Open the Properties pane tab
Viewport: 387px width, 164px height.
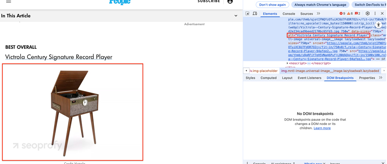[x=367, y=78]
